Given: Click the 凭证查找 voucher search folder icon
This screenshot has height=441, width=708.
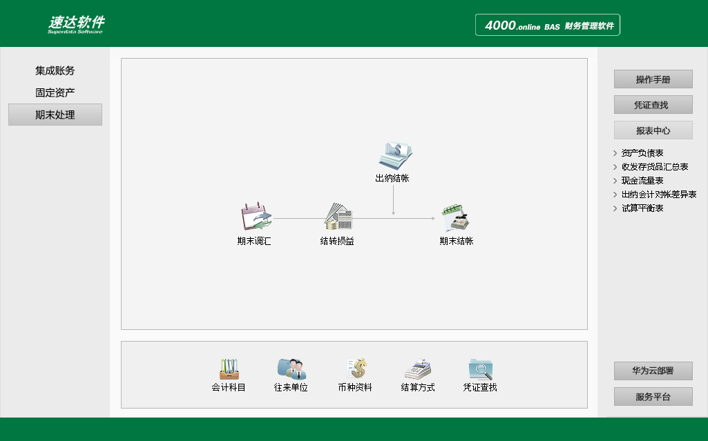Looking at the screenshot, I should click(x=479, y=369).
